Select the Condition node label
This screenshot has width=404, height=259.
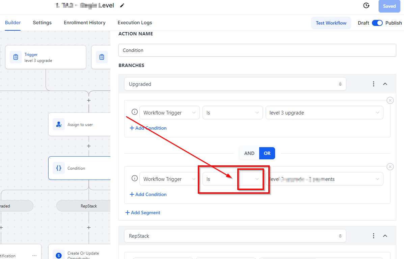point(76,168)
